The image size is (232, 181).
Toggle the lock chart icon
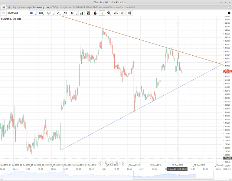(x=95, y=13)
